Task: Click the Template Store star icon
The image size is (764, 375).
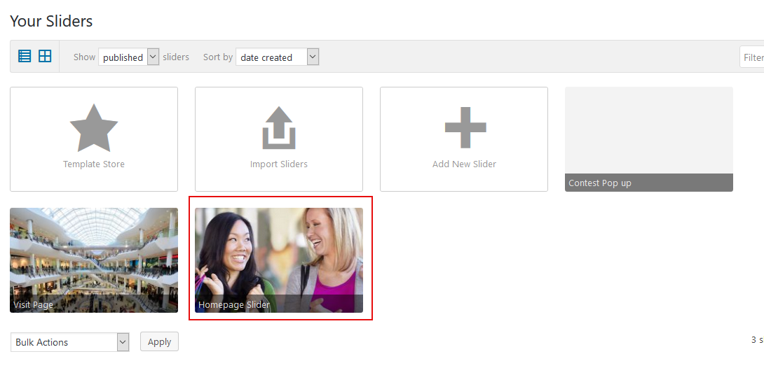Action: [x=94, y=127]
